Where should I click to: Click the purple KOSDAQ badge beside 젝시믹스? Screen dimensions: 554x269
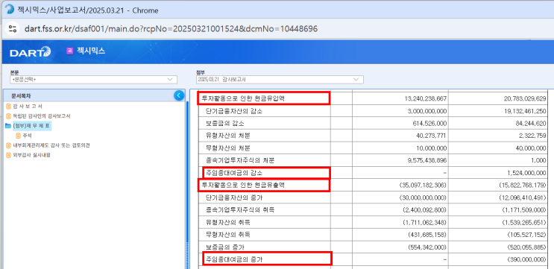coord(69,51)
